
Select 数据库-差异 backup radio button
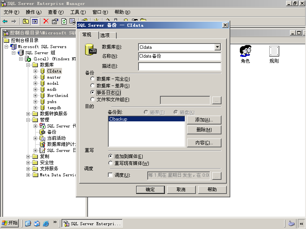93,85
